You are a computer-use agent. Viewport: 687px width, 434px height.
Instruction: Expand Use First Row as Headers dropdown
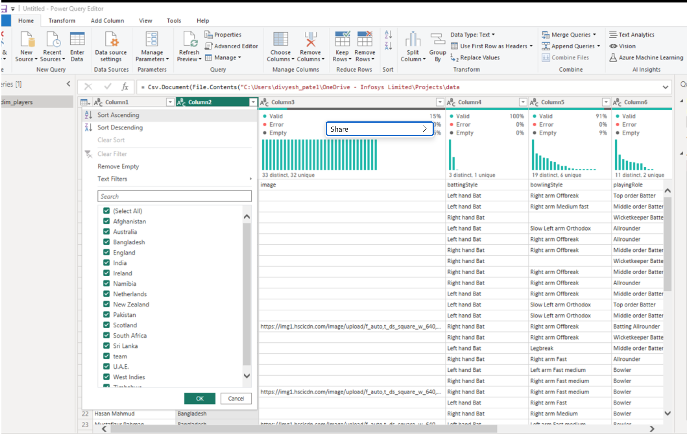click(531, 46)
